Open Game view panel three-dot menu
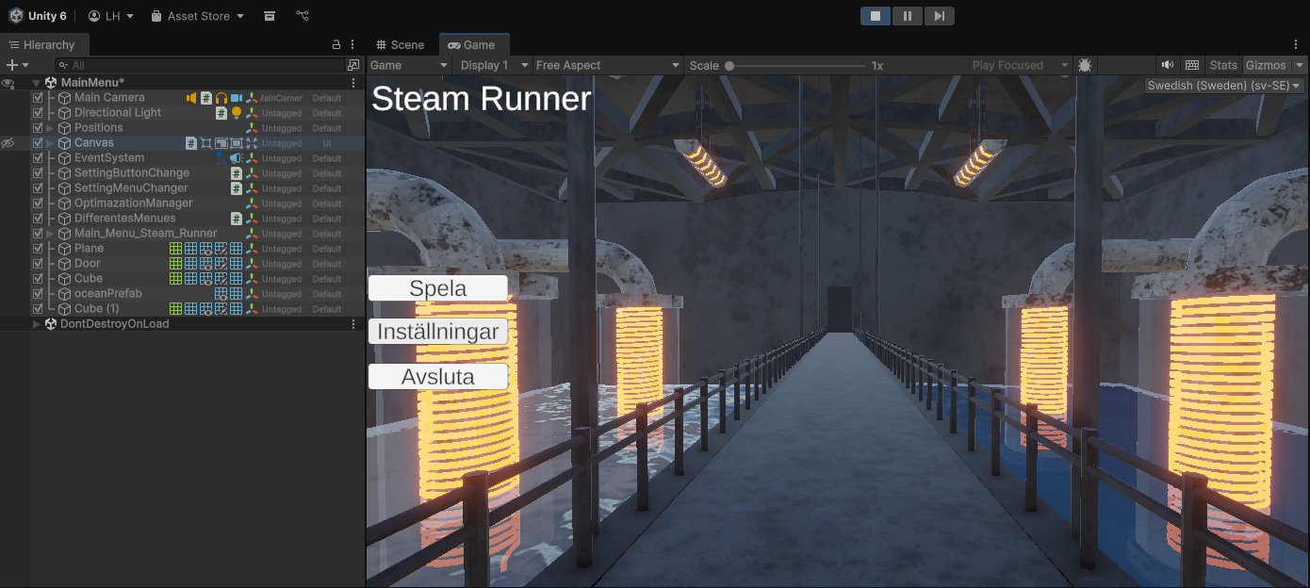The height and width of the screenshot is (588, 1310). (x=1296, y=44)
